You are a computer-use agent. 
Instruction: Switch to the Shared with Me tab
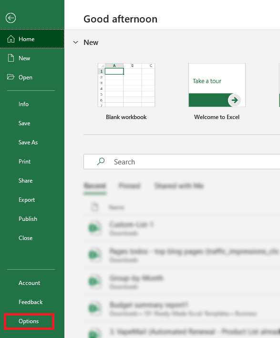point(179,186)
